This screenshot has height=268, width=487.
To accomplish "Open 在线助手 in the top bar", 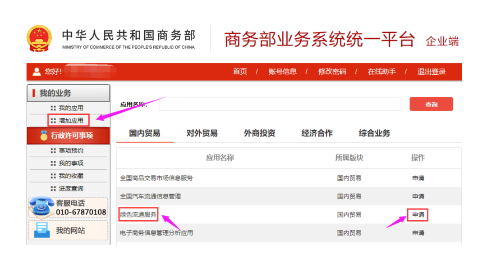I will click(382, 72).
